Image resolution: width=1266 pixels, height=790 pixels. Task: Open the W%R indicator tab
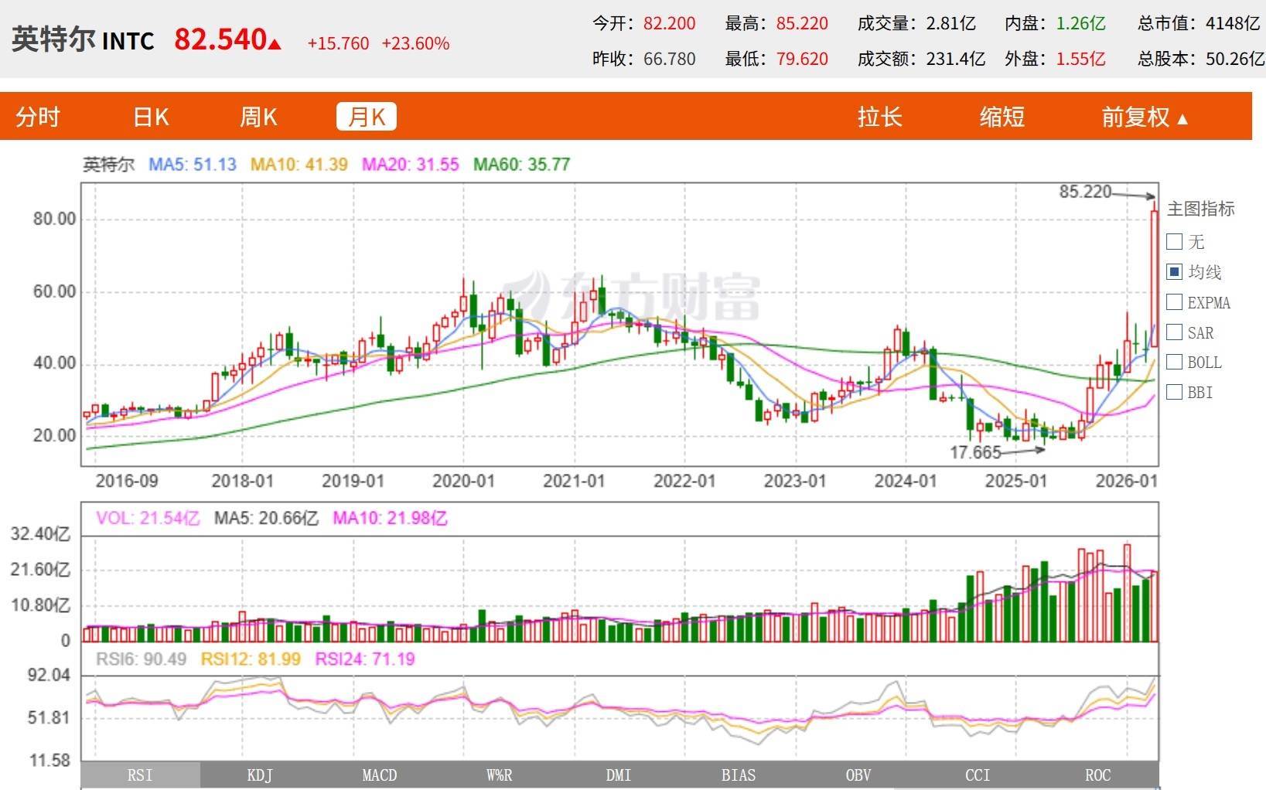tap(499, 775)
